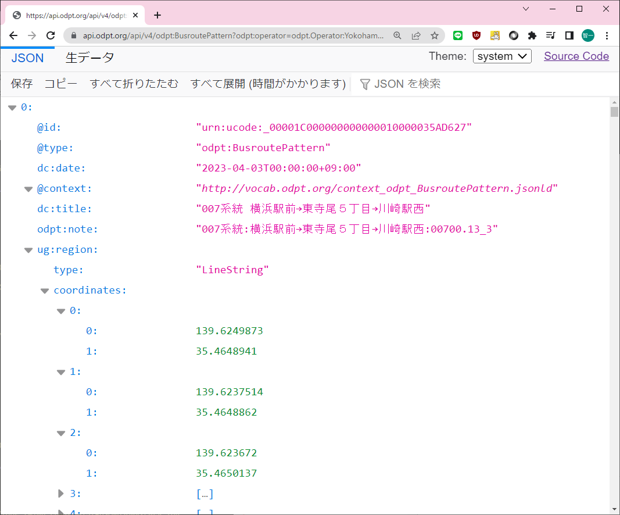
Task: Click the vertical scrollbar thumb
Action: click(614, 112)
